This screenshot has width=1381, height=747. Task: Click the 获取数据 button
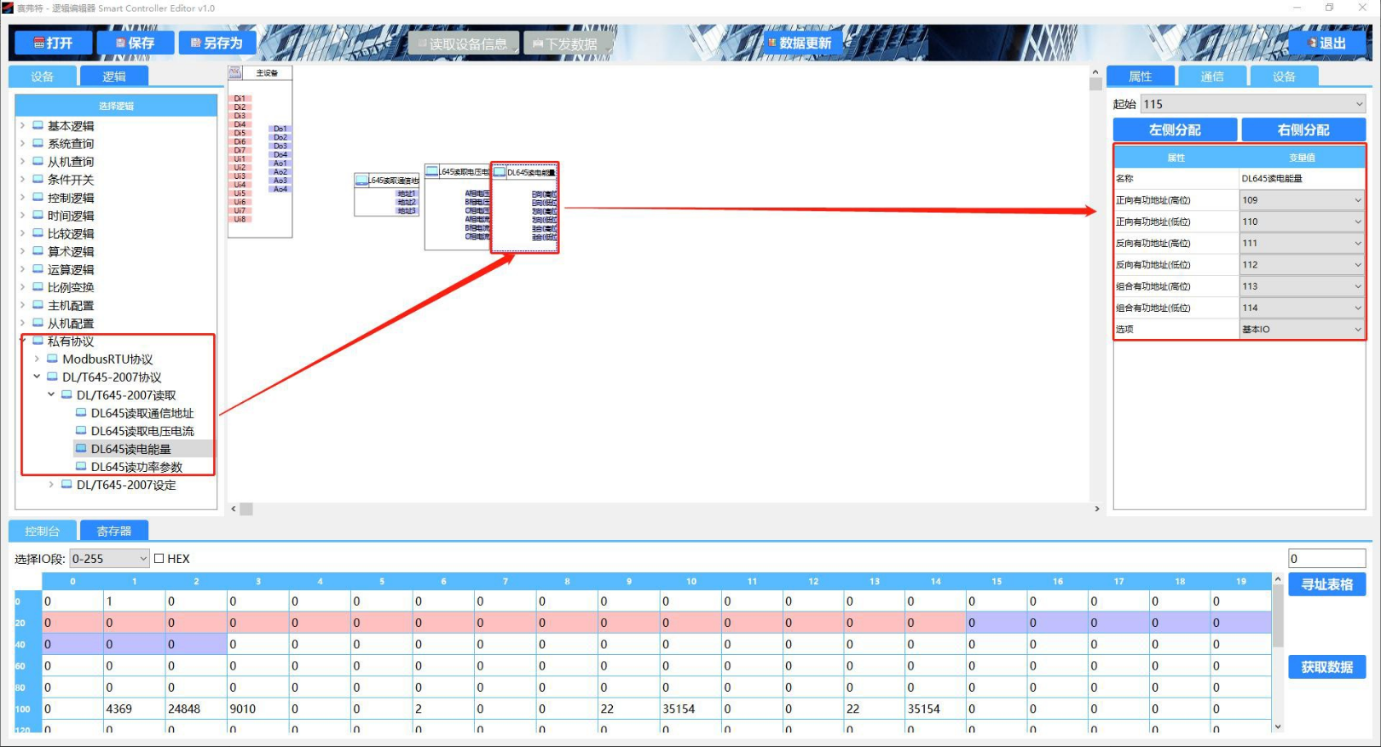1326,667
